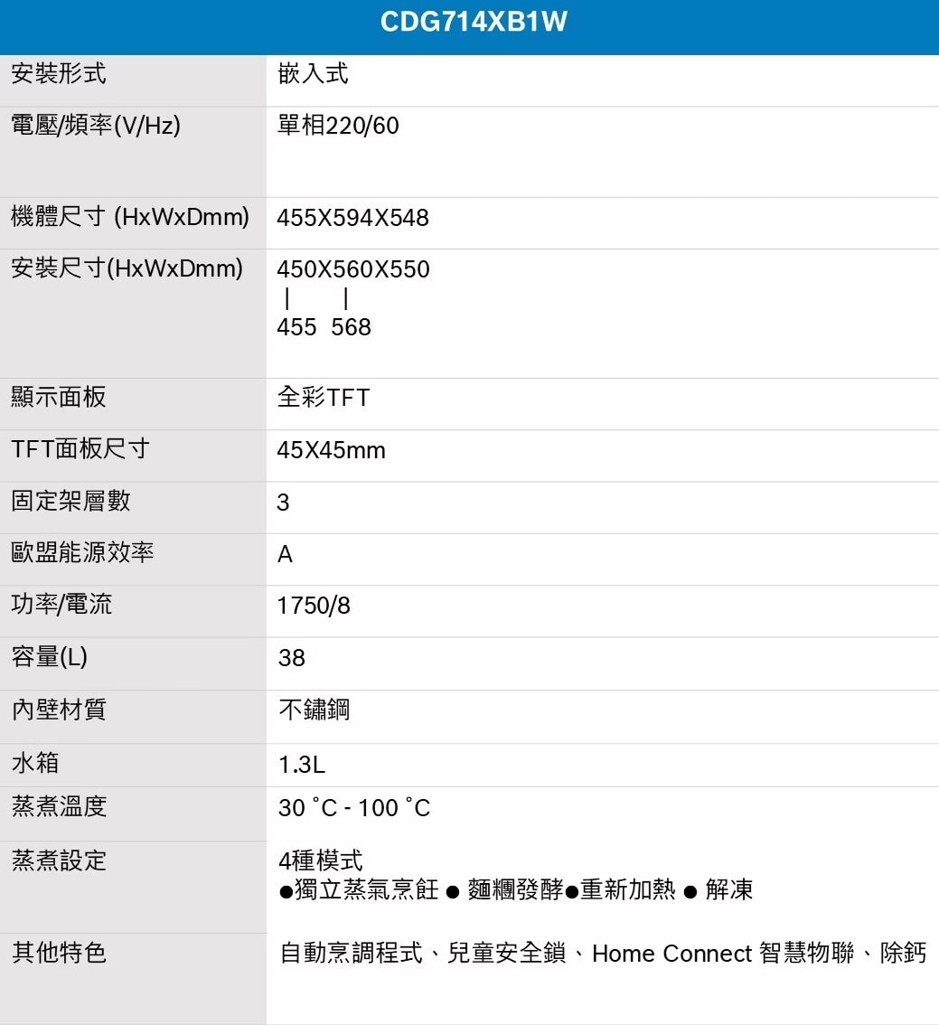Click the 重新加熱 mode text

pyautogui.click(x=628, y=889)
